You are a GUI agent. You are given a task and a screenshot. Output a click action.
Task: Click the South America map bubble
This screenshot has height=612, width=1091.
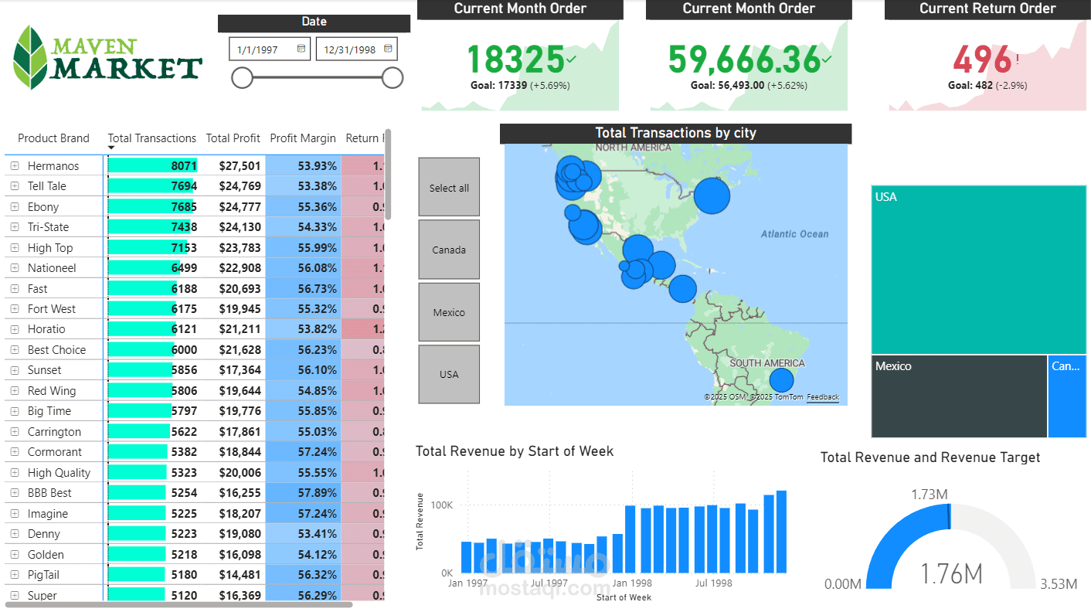782,380
